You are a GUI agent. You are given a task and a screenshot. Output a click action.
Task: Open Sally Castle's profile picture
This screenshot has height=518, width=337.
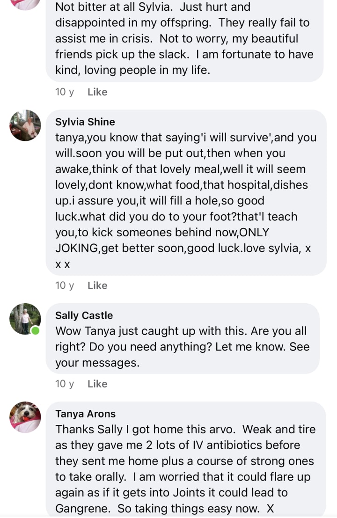pyautogui.click(x=25, y=319)
